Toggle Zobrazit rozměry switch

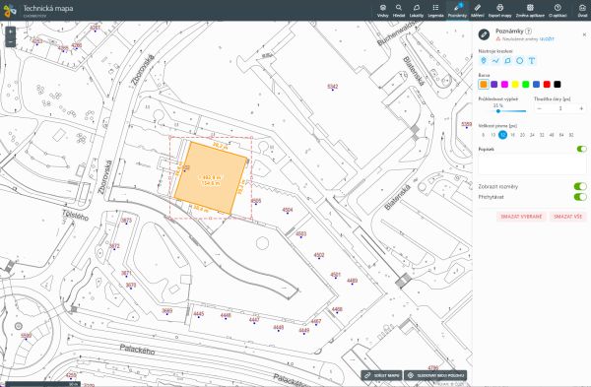[x=580, y=186]
